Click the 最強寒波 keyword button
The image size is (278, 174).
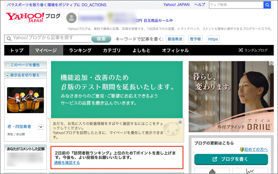(x=175, y=39)
